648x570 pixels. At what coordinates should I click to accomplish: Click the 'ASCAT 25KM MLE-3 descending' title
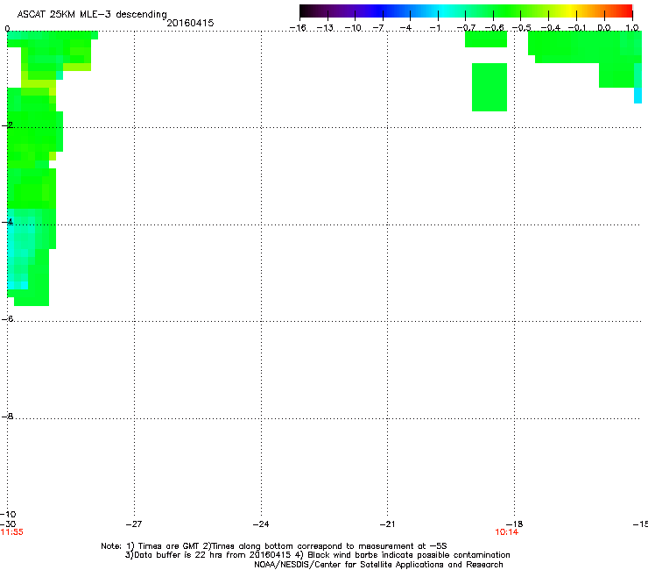click(92, 14)
